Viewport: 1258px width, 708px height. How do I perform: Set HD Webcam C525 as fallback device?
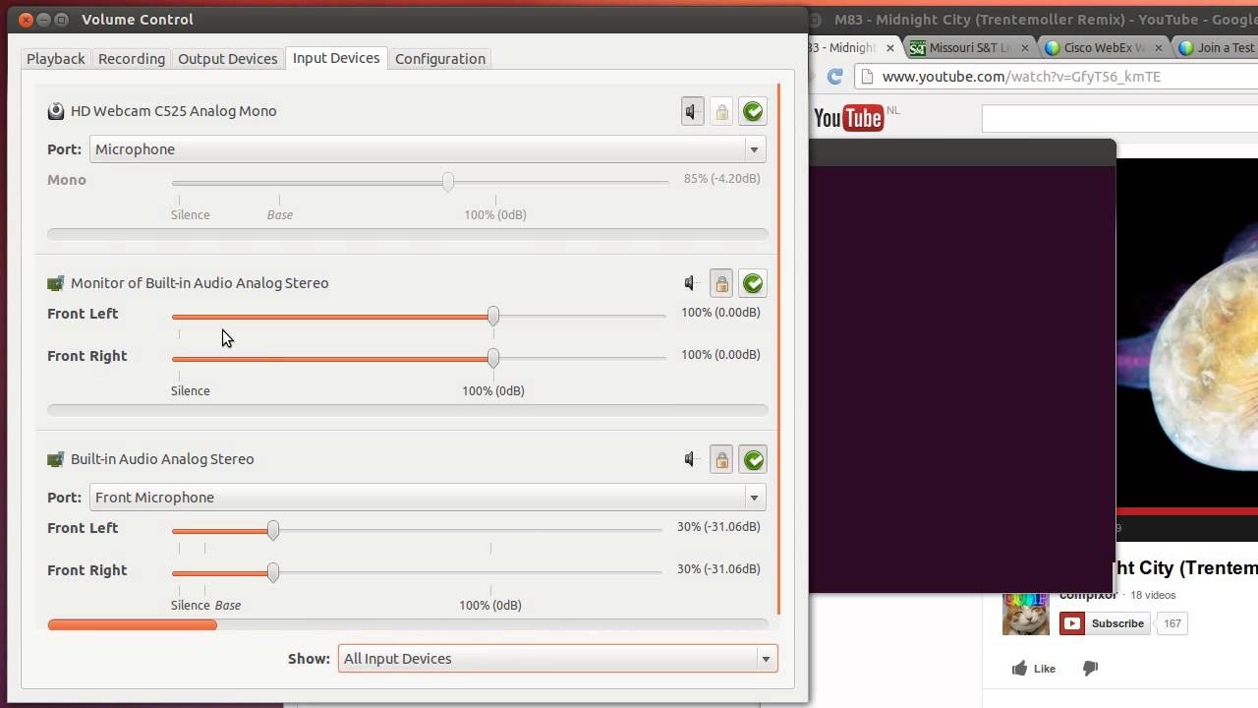[x=753, y=111]
